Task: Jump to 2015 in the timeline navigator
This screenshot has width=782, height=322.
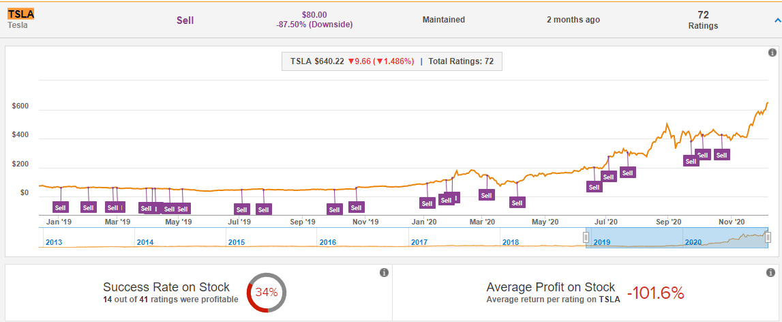Action: tap(237, 242)
